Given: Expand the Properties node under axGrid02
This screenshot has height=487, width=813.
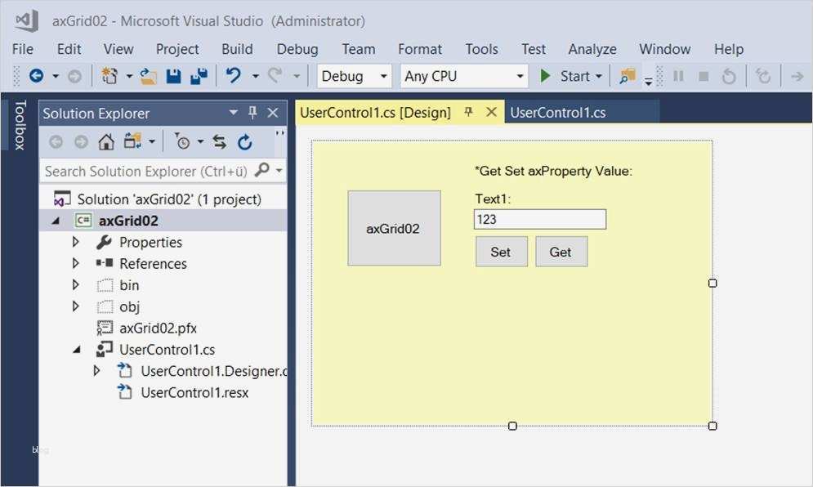Looking at the screenshot, I should 75,243.
